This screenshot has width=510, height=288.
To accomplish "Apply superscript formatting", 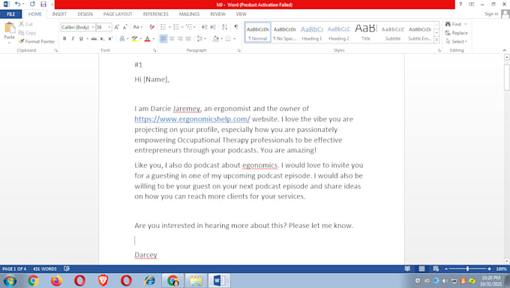I will [x=110, y=39].
